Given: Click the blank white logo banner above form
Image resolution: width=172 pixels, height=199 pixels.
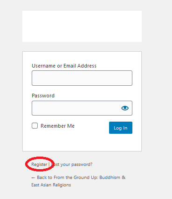Looking at the screenshot, I should (x=82, y=26).
